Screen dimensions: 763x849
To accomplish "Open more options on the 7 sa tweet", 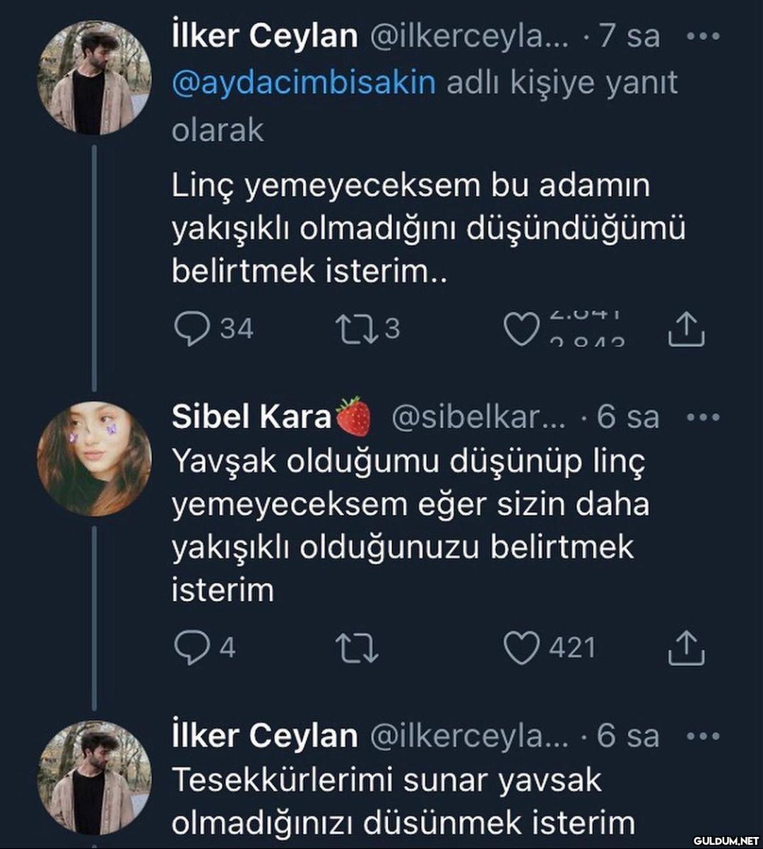I will pyautogui.click(x=702, y=35).
